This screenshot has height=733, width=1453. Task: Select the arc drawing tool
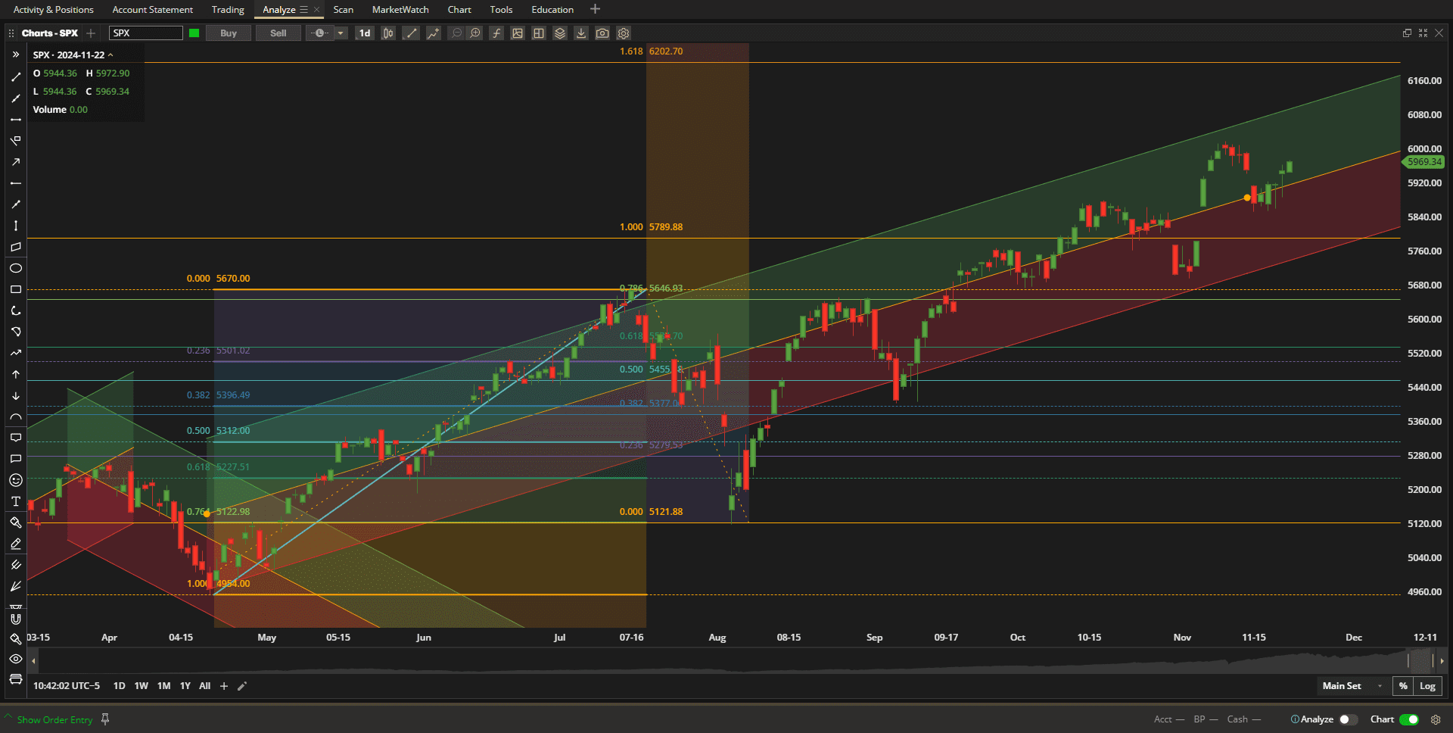coord(15,416)
